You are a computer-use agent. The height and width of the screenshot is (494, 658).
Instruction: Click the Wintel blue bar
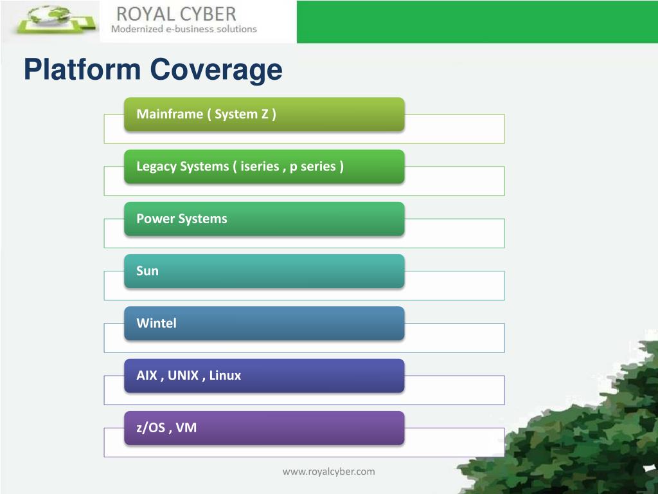pyautogui.click(x=264, y=324)
